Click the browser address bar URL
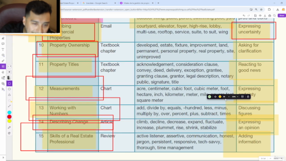The width and height of the screenshot is (286, 161). click(x=138, y=9)
